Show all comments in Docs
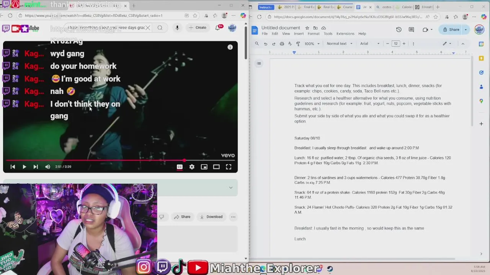The image size is (490, 275). click(411, 30)
